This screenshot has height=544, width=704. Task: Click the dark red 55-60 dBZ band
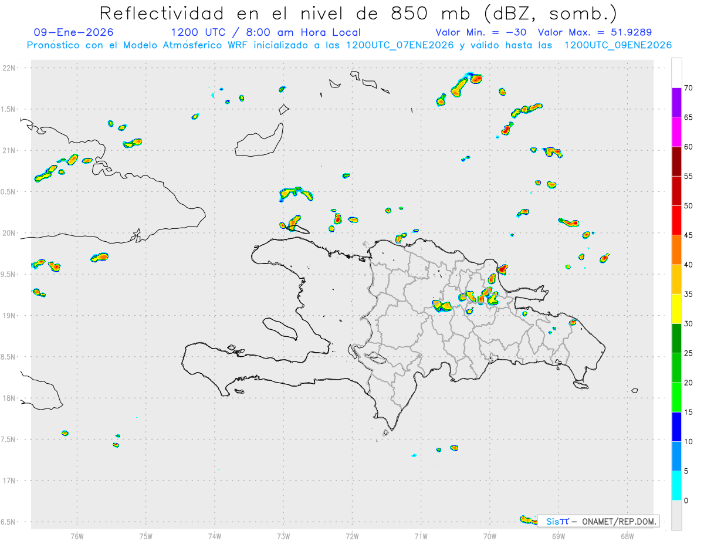click(x=676, y=161)
